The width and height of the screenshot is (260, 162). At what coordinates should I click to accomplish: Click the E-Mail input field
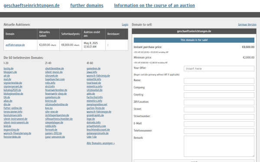point(219,124)
